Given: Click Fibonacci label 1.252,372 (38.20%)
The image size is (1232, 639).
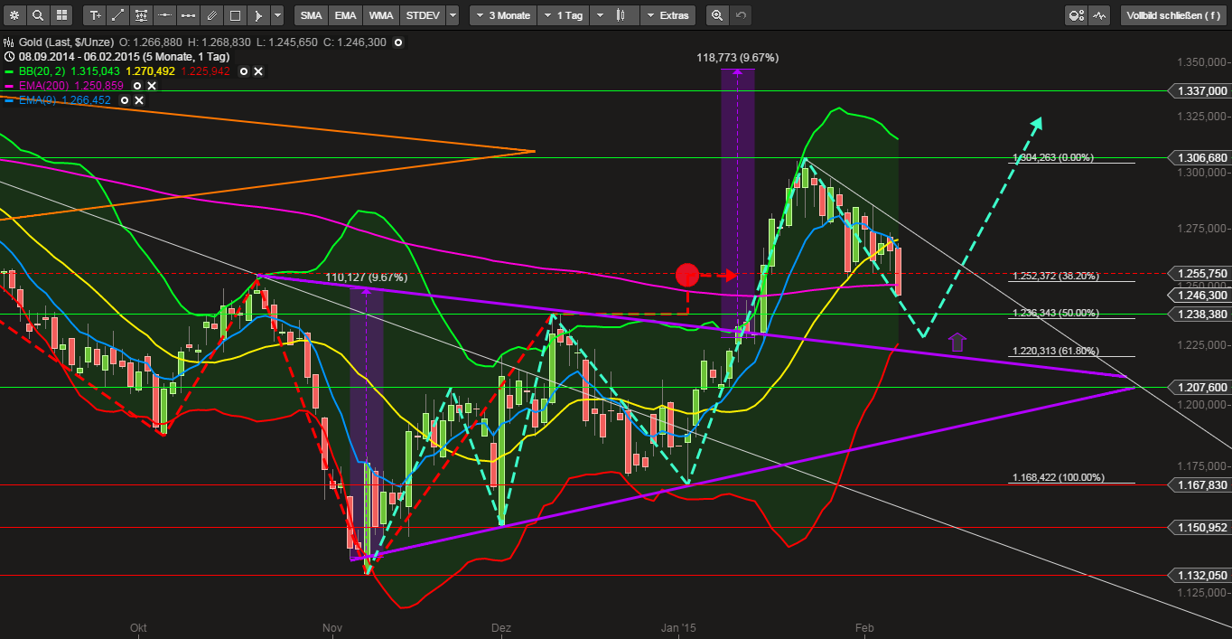Looking at the screenshot, I should pyautogui.click(x=1055, y=276).
